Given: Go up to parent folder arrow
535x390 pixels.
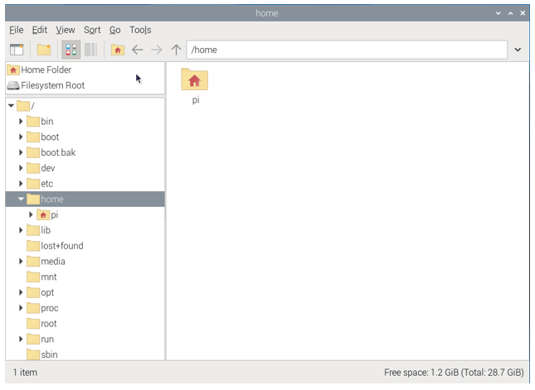Looking at the screenshot, I should 176,50.
